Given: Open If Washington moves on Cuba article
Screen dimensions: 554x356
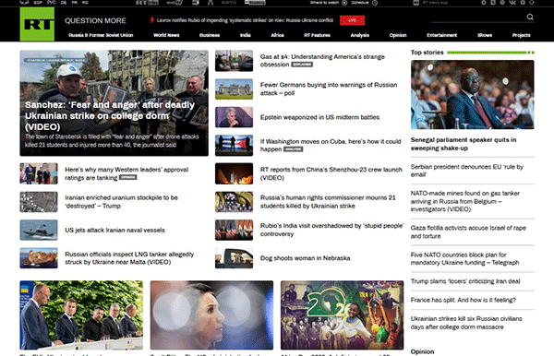Looking at the screenshot, I should click(x=331, y=145).
